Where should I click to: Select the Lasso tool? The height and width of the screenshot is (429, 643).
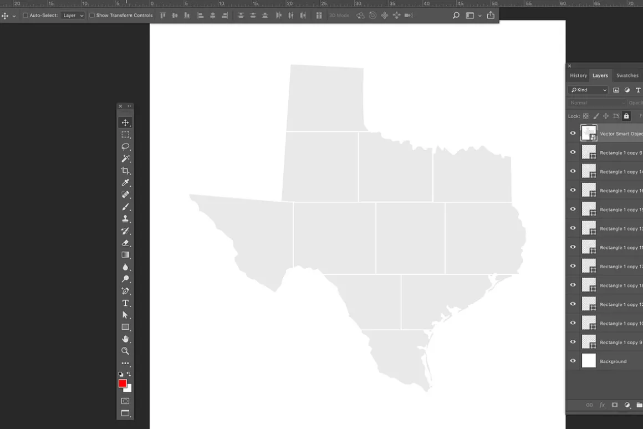click(125, 146)
